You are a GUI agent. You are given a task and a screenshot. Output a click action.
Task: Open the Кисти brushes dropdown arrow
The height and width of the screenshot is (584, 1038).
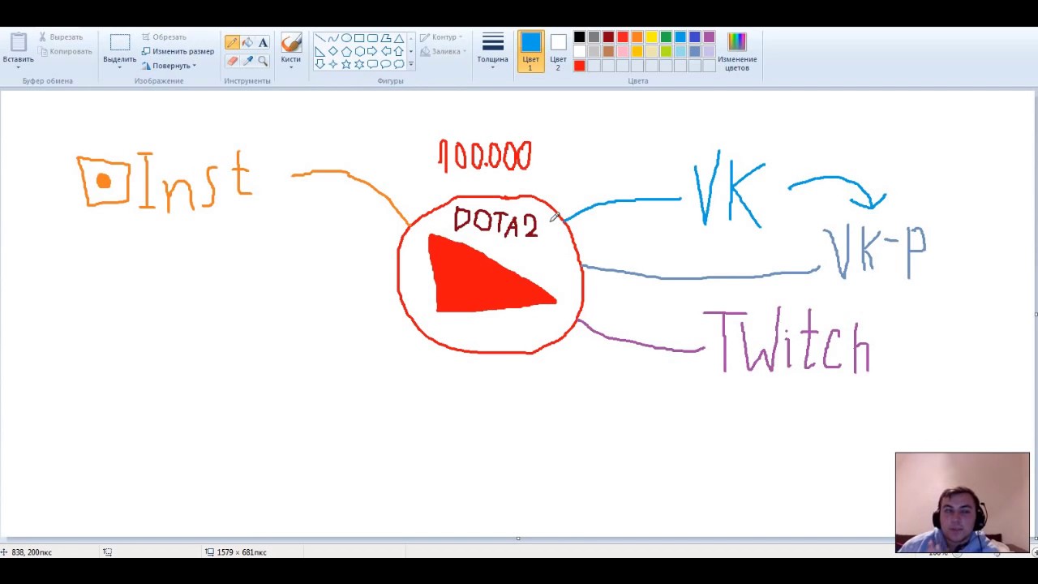pyautogui.click(x=291, y=67)
